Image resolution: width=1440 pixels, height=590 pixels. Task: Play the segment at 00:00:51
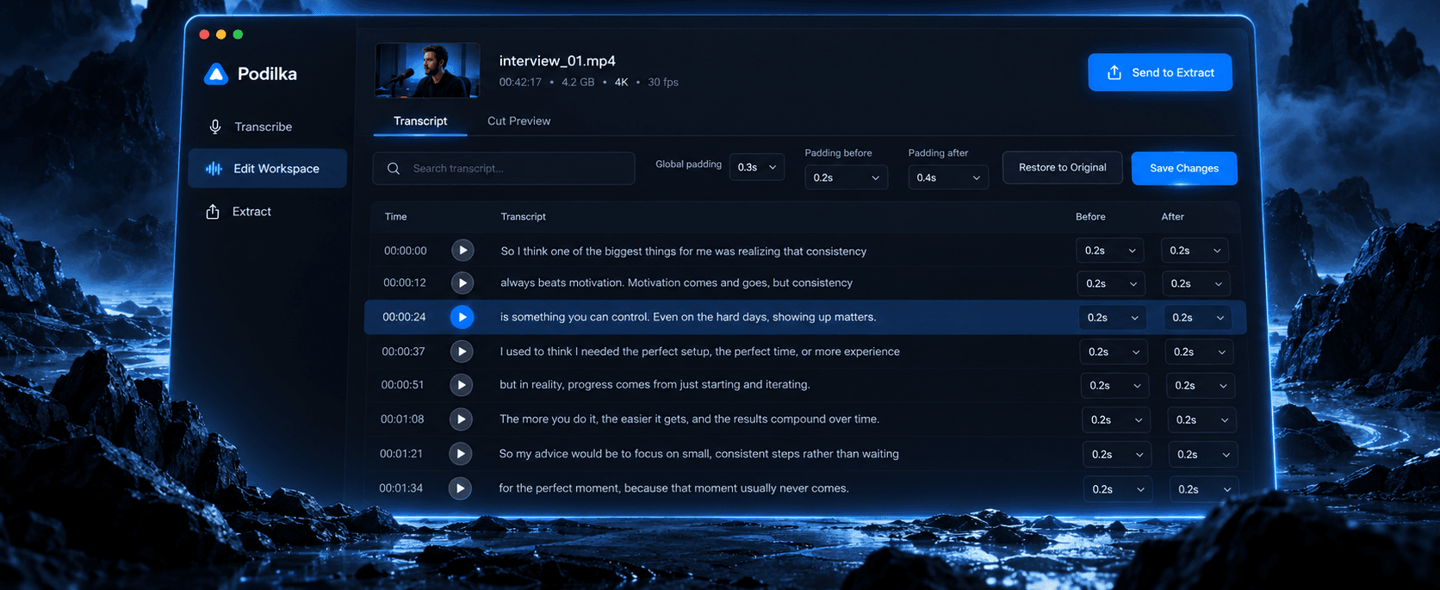tap(462, 385)
